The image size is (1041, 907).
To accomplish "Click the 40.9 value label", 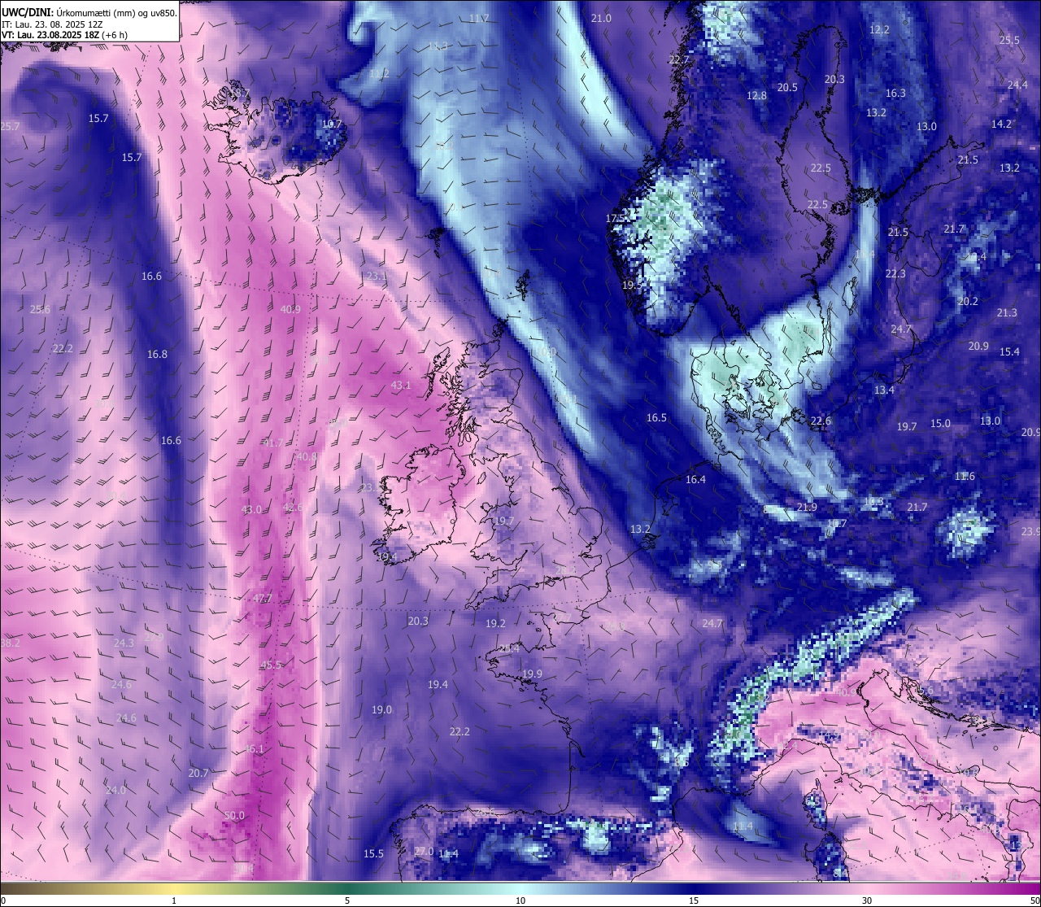I will [x=290, y=309].
